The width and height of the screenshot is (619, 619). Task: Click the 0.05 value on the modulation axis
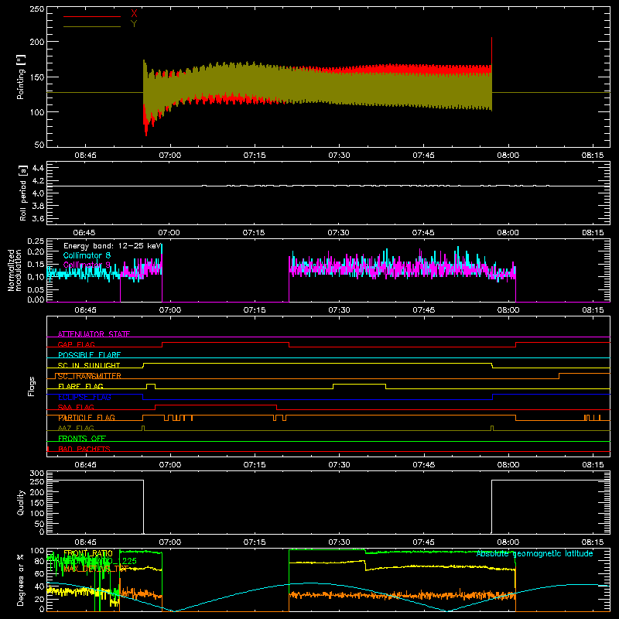pyautogui.click(x=36, y=289)
